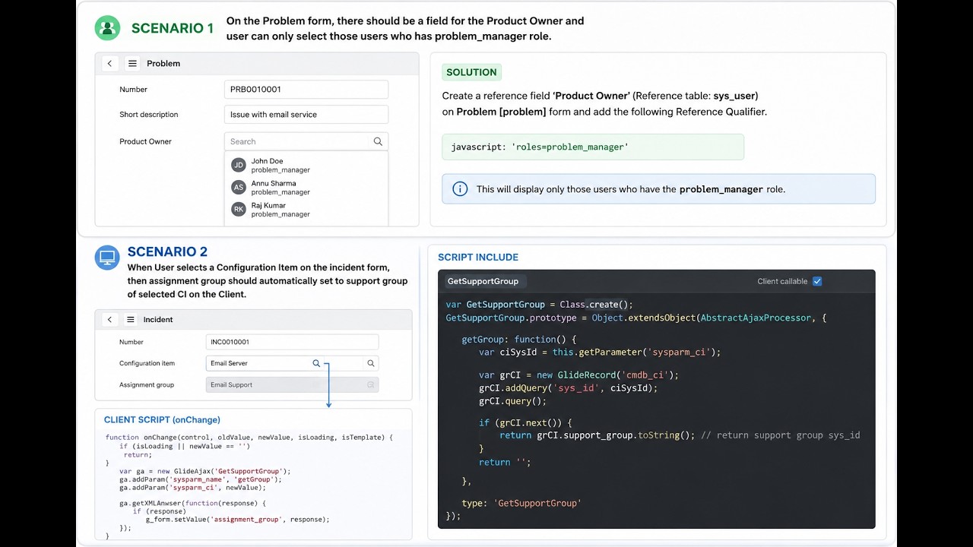Click RK avatar for Raj Kumar

pos(239,209)
